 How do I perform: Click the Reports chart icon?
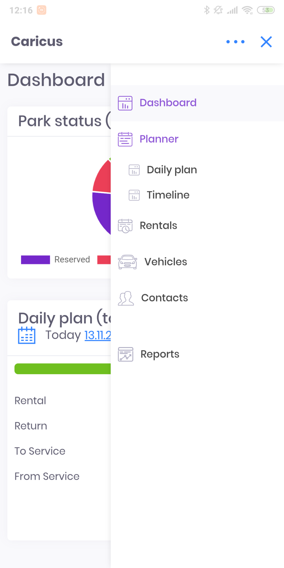coord(125,354)
